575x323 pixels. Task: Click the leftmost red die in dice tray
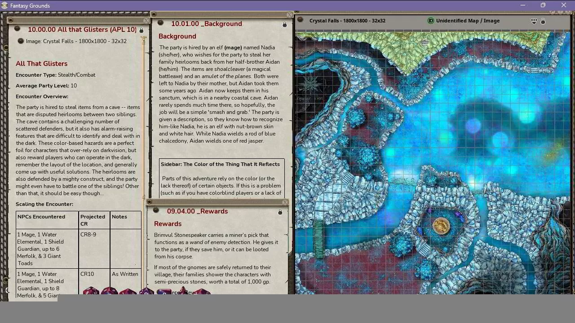(x=91, y=291)
